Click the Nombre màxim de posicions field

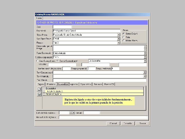67,68
